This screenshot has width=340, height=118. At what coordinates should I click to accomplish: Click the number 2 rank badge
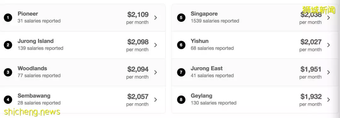click(8, 45)
